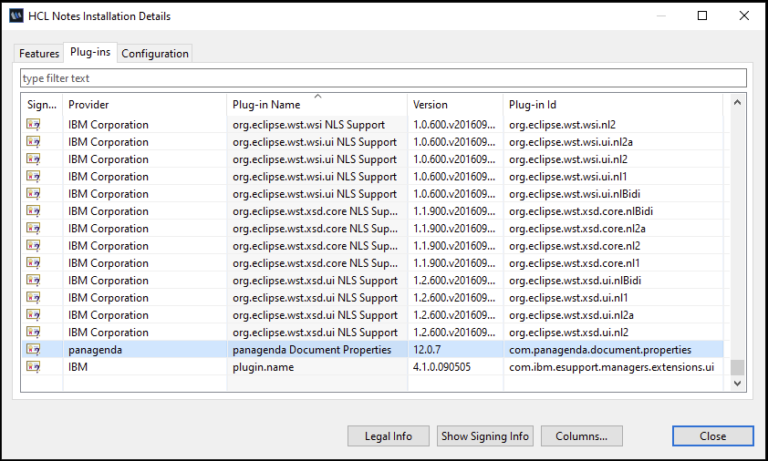The image size is (768, 461).
Task: Click plug-in id org.eclipse.wst.xsd.ui.nl2
Action: point(568,333)
